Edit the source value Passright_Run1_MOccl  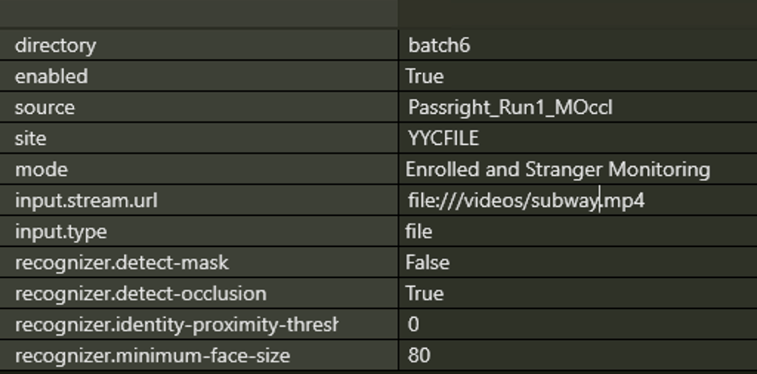510,107
